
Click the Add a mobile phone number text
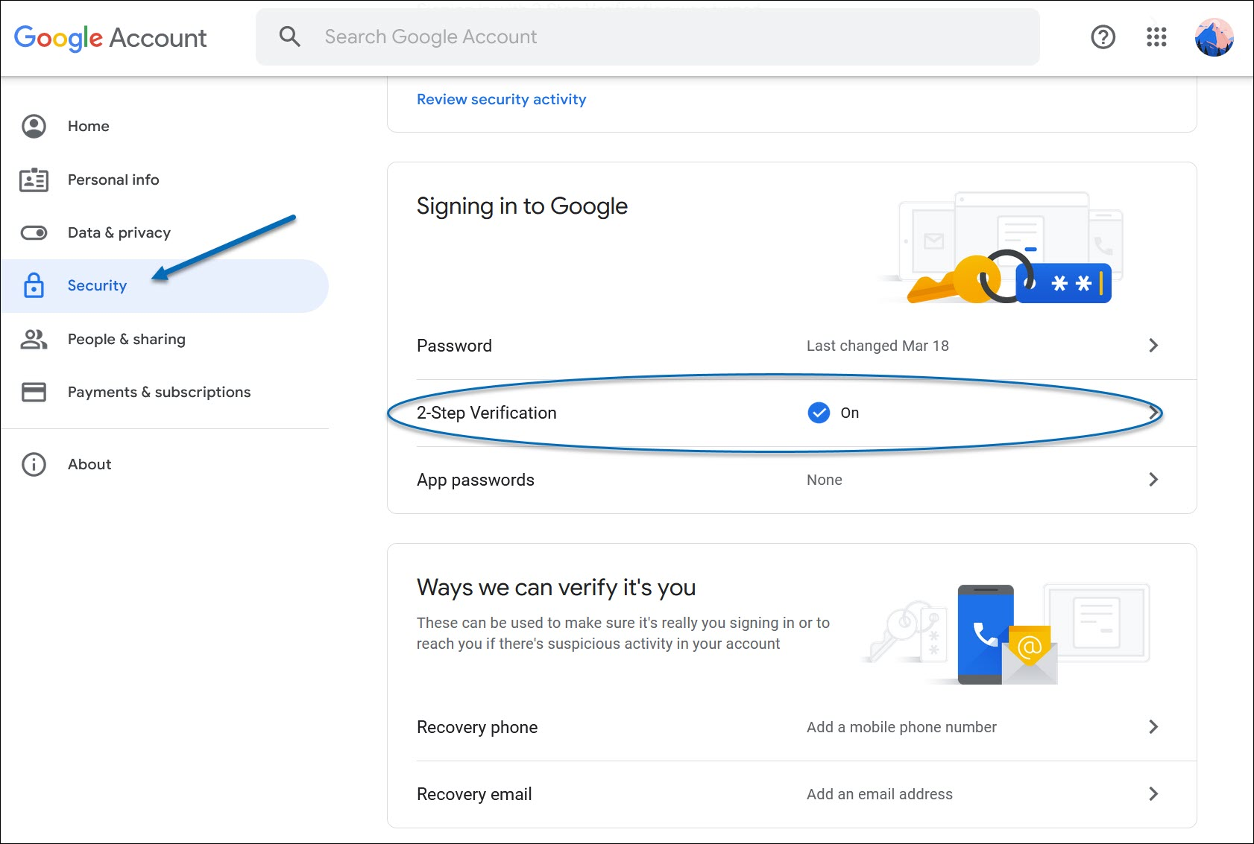[x=901, y=727]
